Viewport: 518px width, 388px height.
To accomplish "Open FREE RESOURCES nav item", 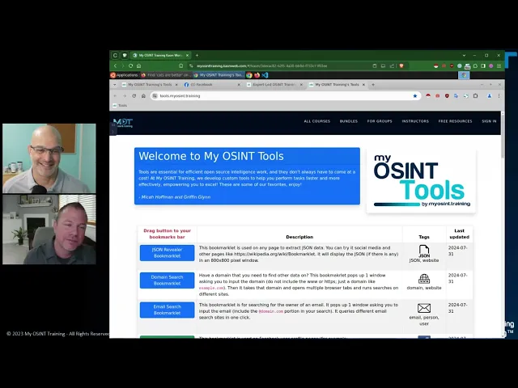I will pos(455,121).
